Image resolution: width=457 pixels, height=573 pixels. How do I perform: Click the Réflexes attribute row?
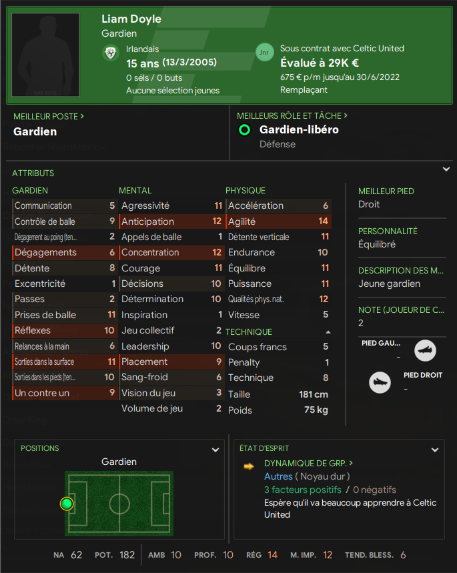click(x=64, y=330)
